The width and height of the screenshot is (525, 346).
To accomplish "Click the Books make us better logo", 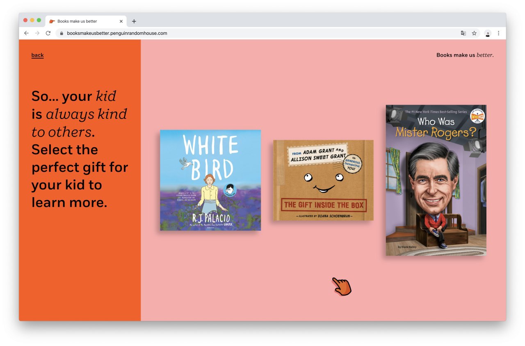I will pos(465,55).
